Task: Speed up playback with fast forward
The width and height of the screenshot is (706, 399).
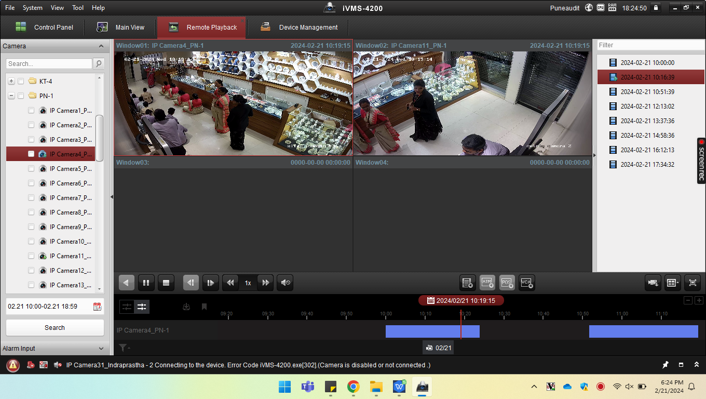Action: tap(265, 283)
